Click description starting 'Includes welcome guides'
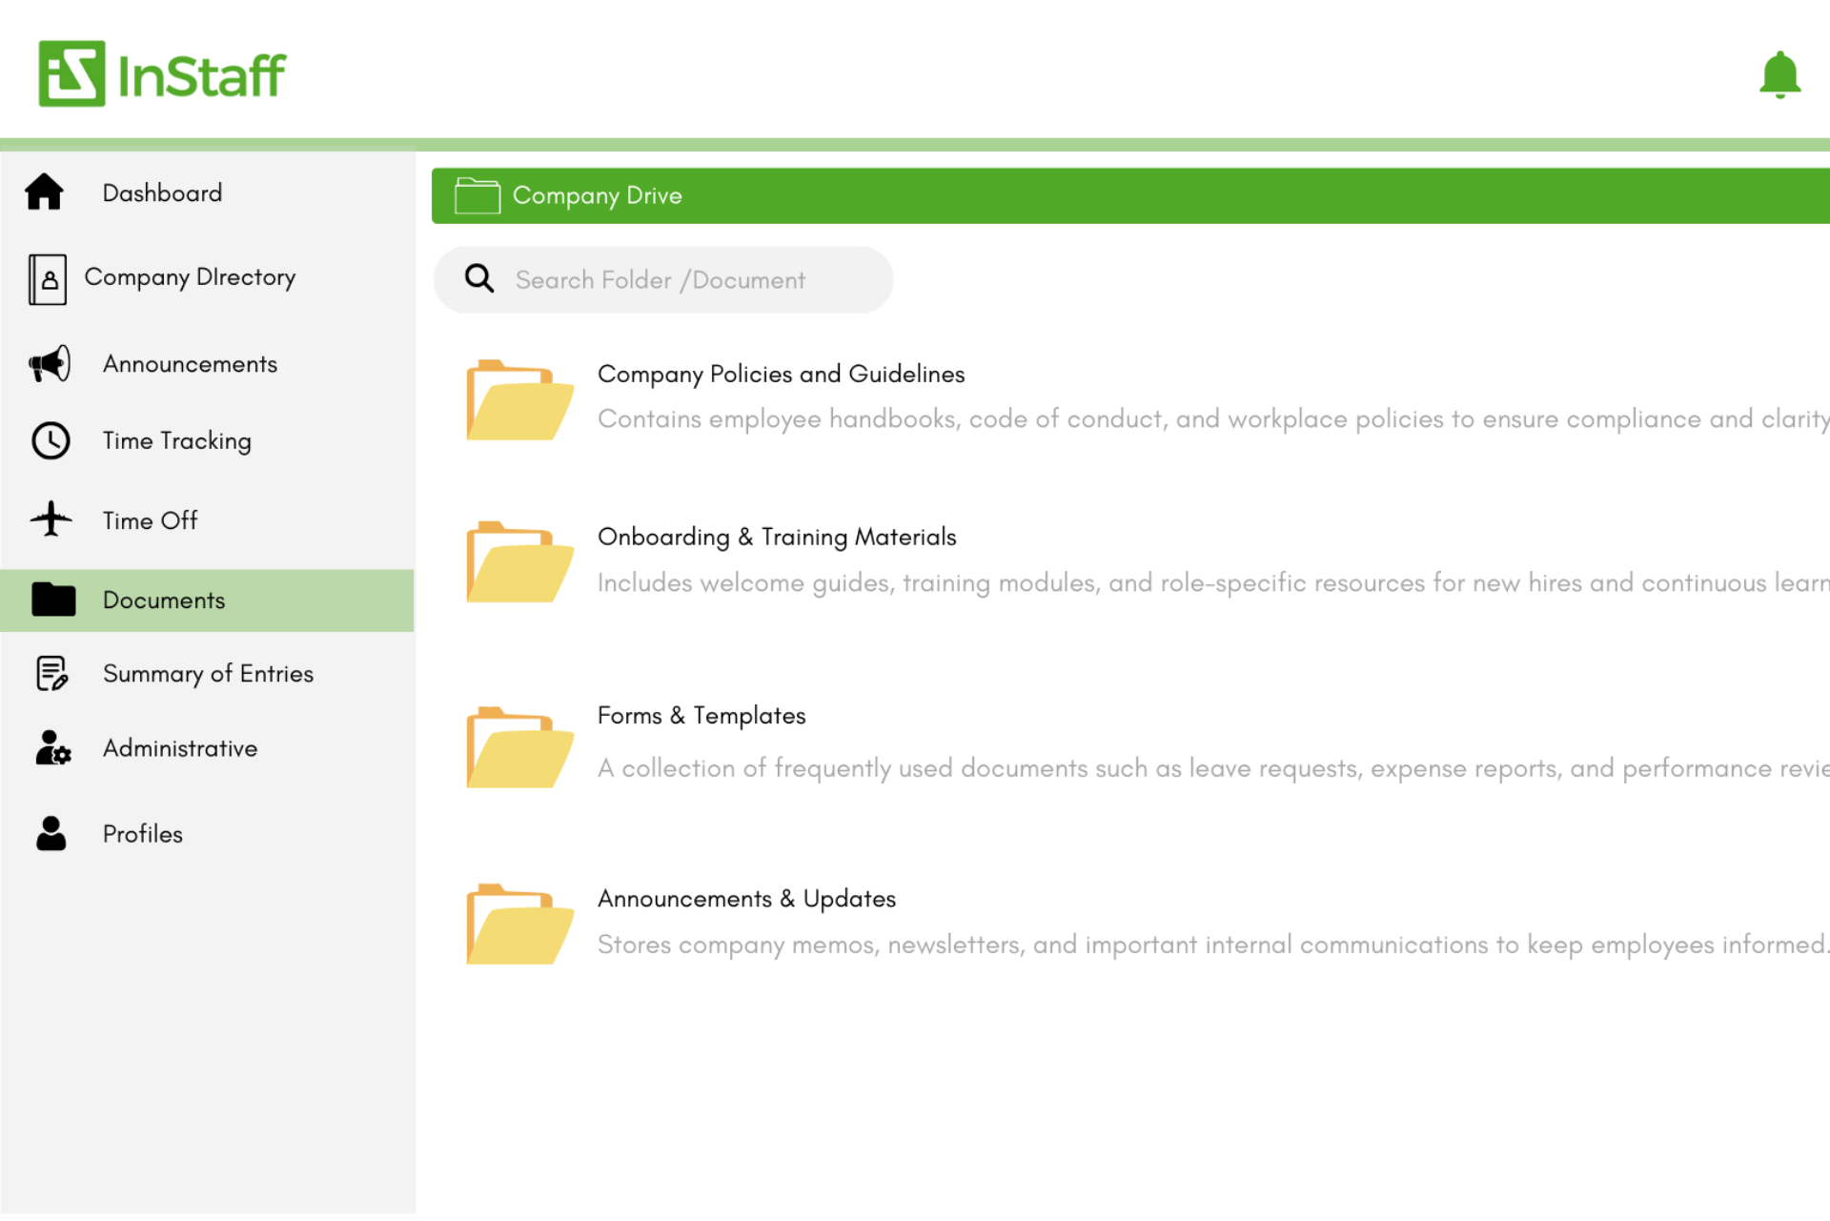 pos(1213,583)
